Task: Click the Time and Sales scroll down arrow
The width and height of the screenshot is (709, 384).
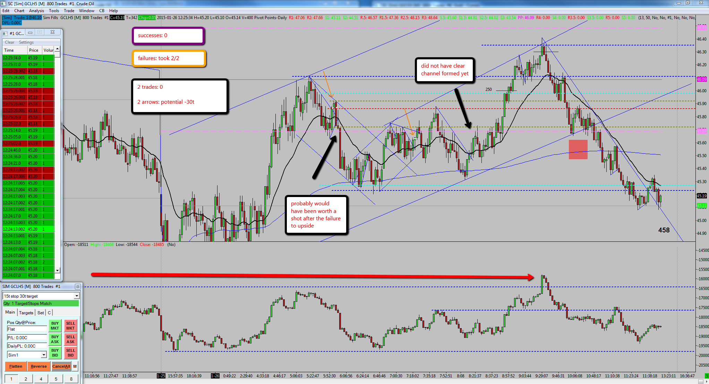Action: pyautogui.click(x=58, y=270)
